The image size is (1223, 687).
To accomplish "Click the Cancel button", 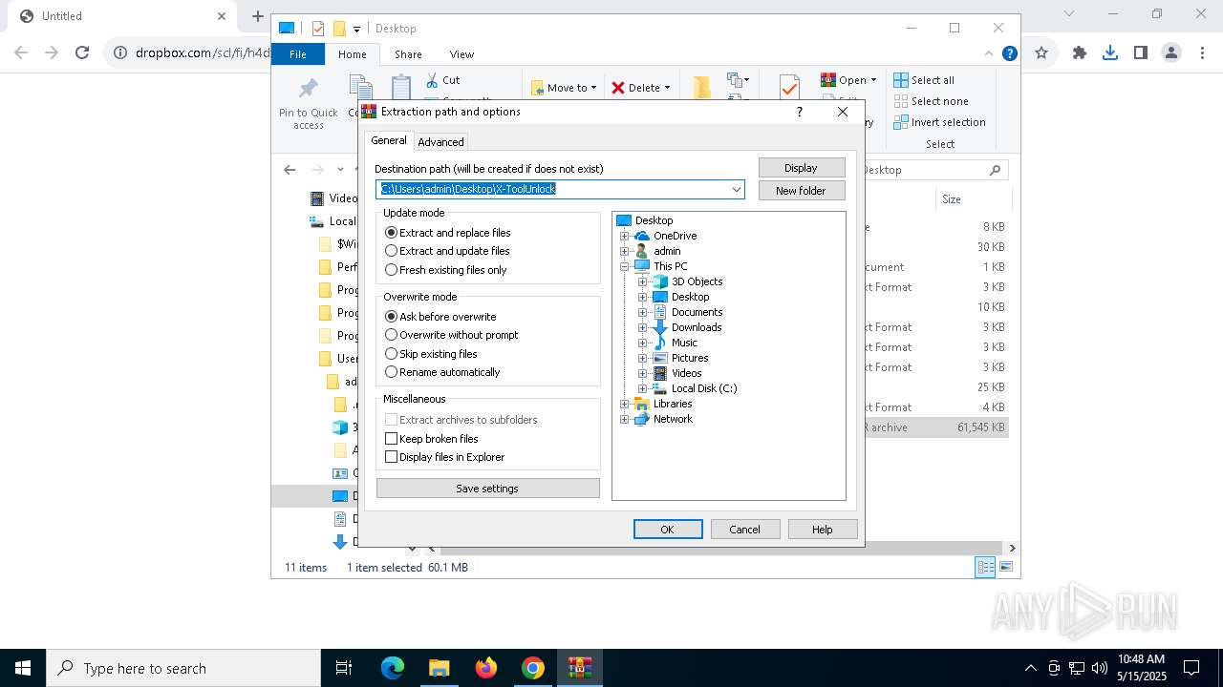I will pyautogui.click(x=745, y=530).
